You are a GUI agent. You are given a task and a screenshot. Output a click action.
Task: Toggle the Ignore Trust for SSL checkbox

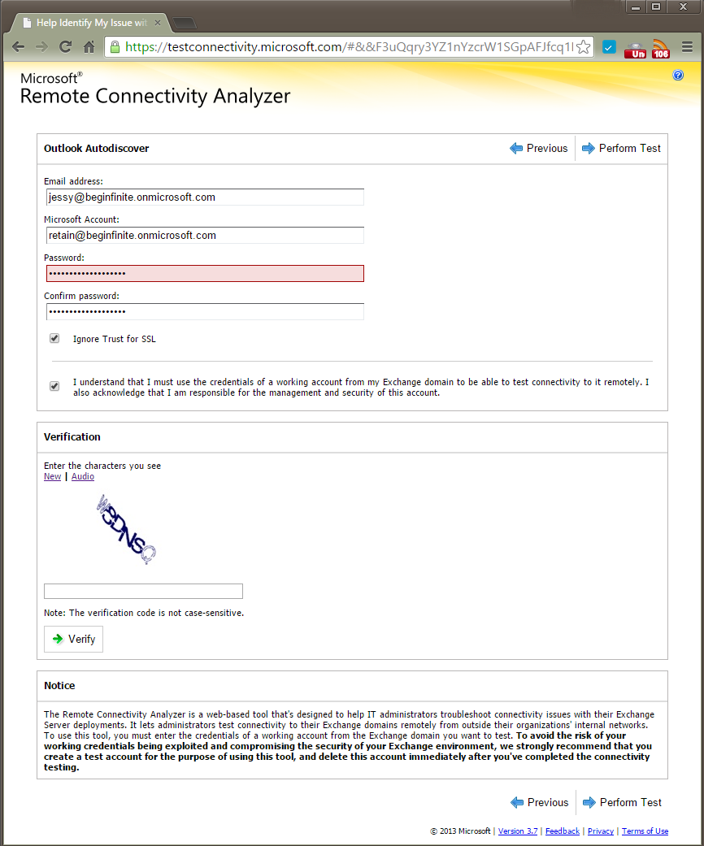pos(54,338)
